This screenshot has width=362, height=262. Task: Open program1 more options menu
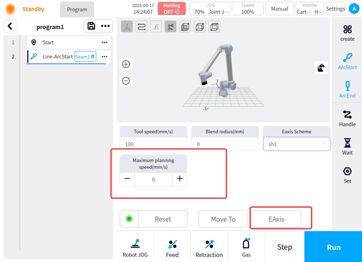tap(105, 26)
